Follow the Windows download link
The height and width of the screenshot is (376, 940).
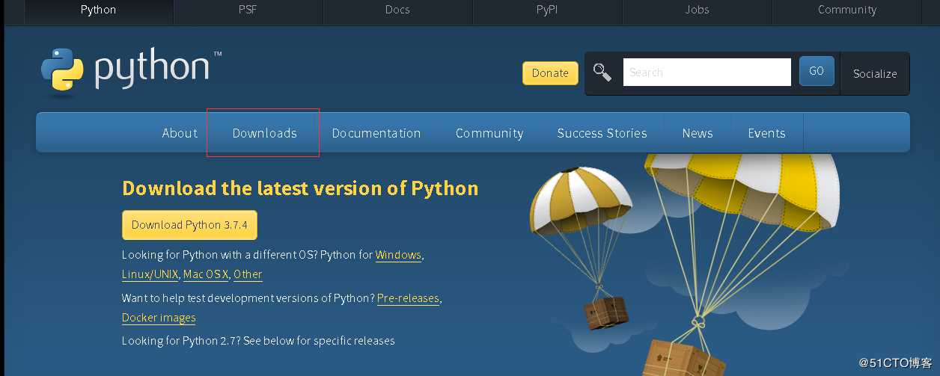click(398, 255)
